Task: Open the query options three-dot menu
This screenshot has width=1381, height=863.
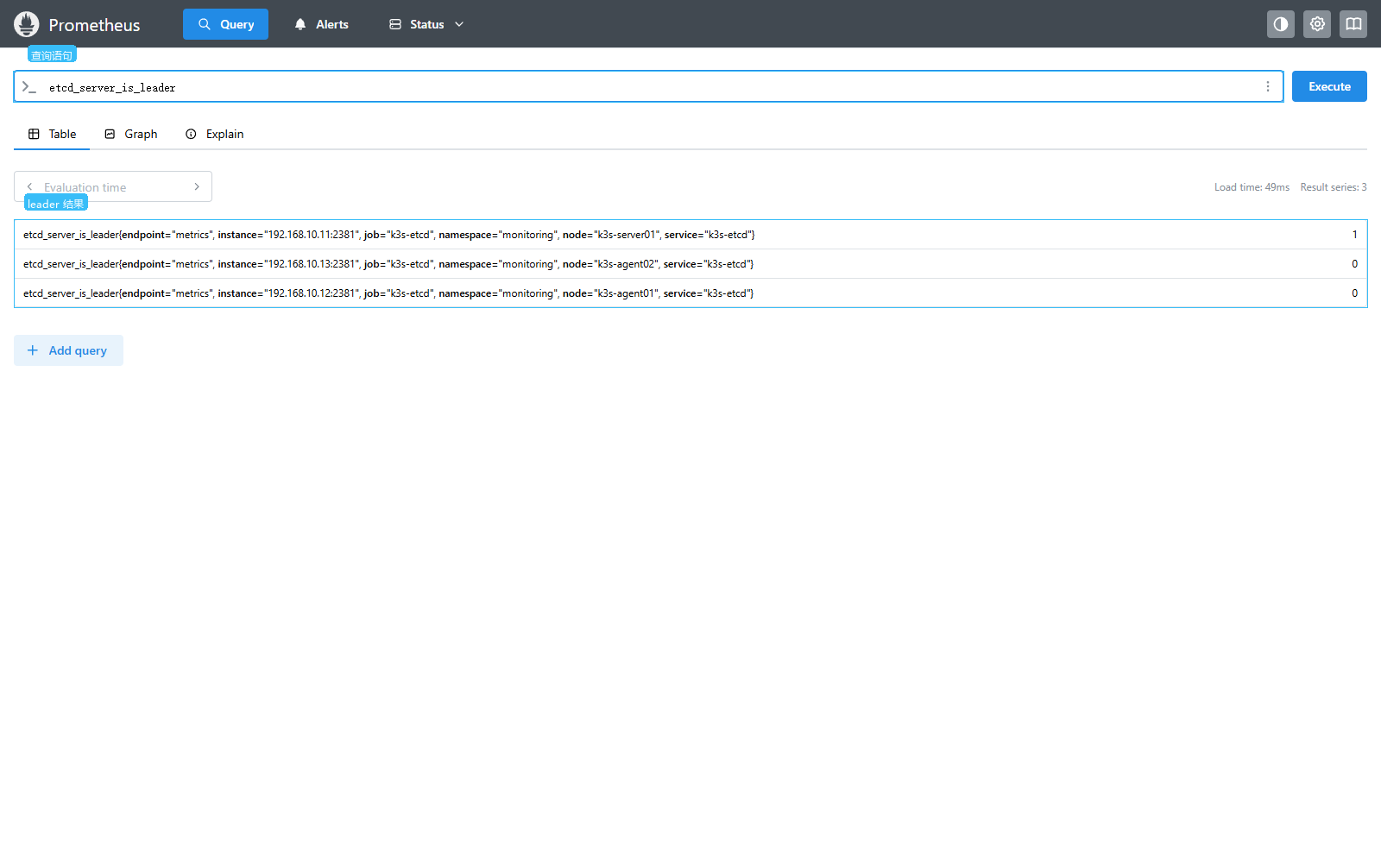Action: 1268,86
